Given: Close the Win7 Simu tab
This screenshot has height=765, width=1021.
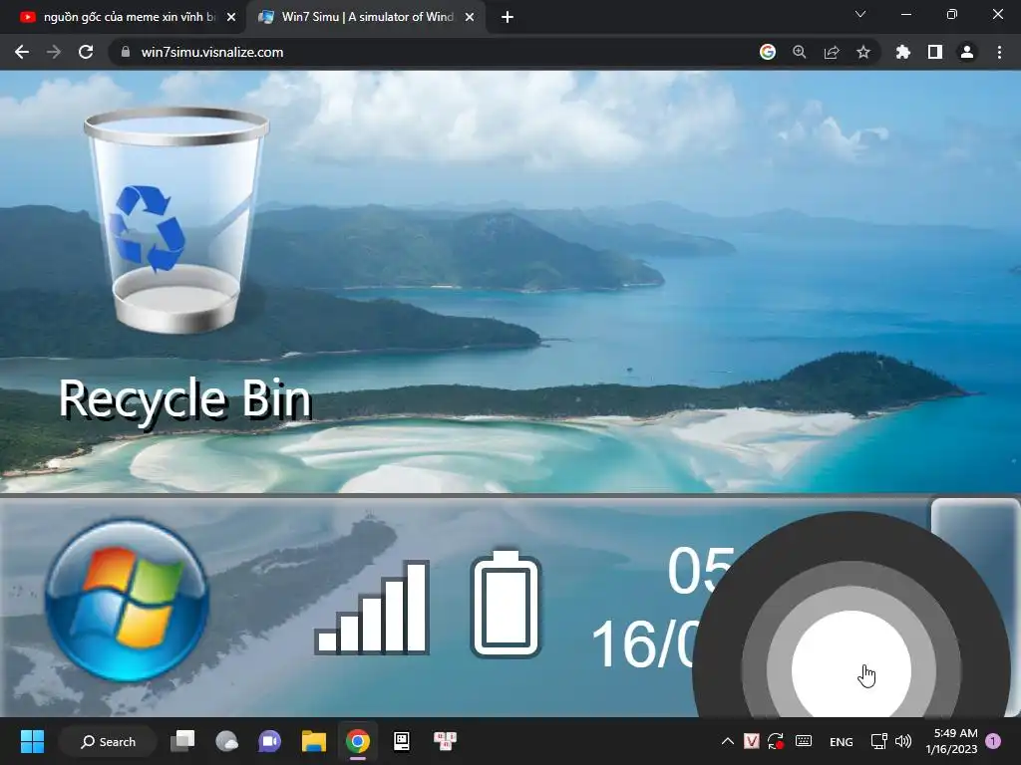Looking at the screenshot, I should (x=470, y=18).
